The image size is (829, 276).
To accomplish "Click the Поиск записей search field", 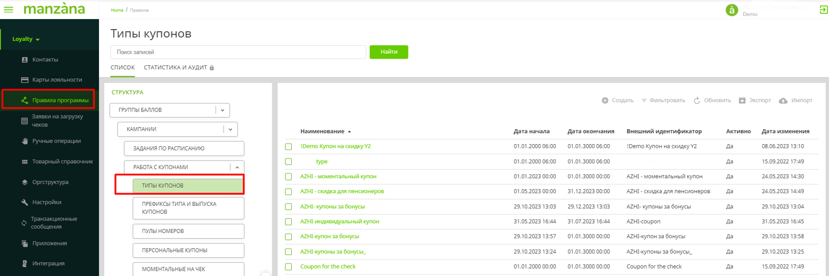I will point(238,52).
